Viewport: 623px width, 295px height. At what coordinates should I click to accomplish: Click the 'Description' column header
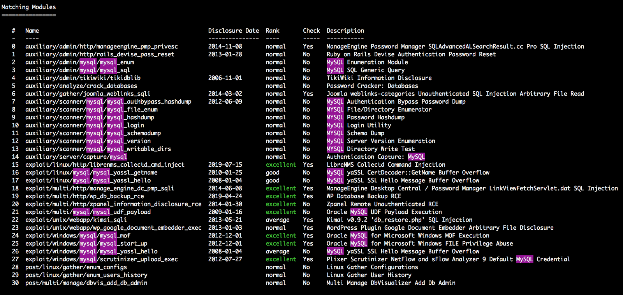pyautogui.click(x=345, y=31)
